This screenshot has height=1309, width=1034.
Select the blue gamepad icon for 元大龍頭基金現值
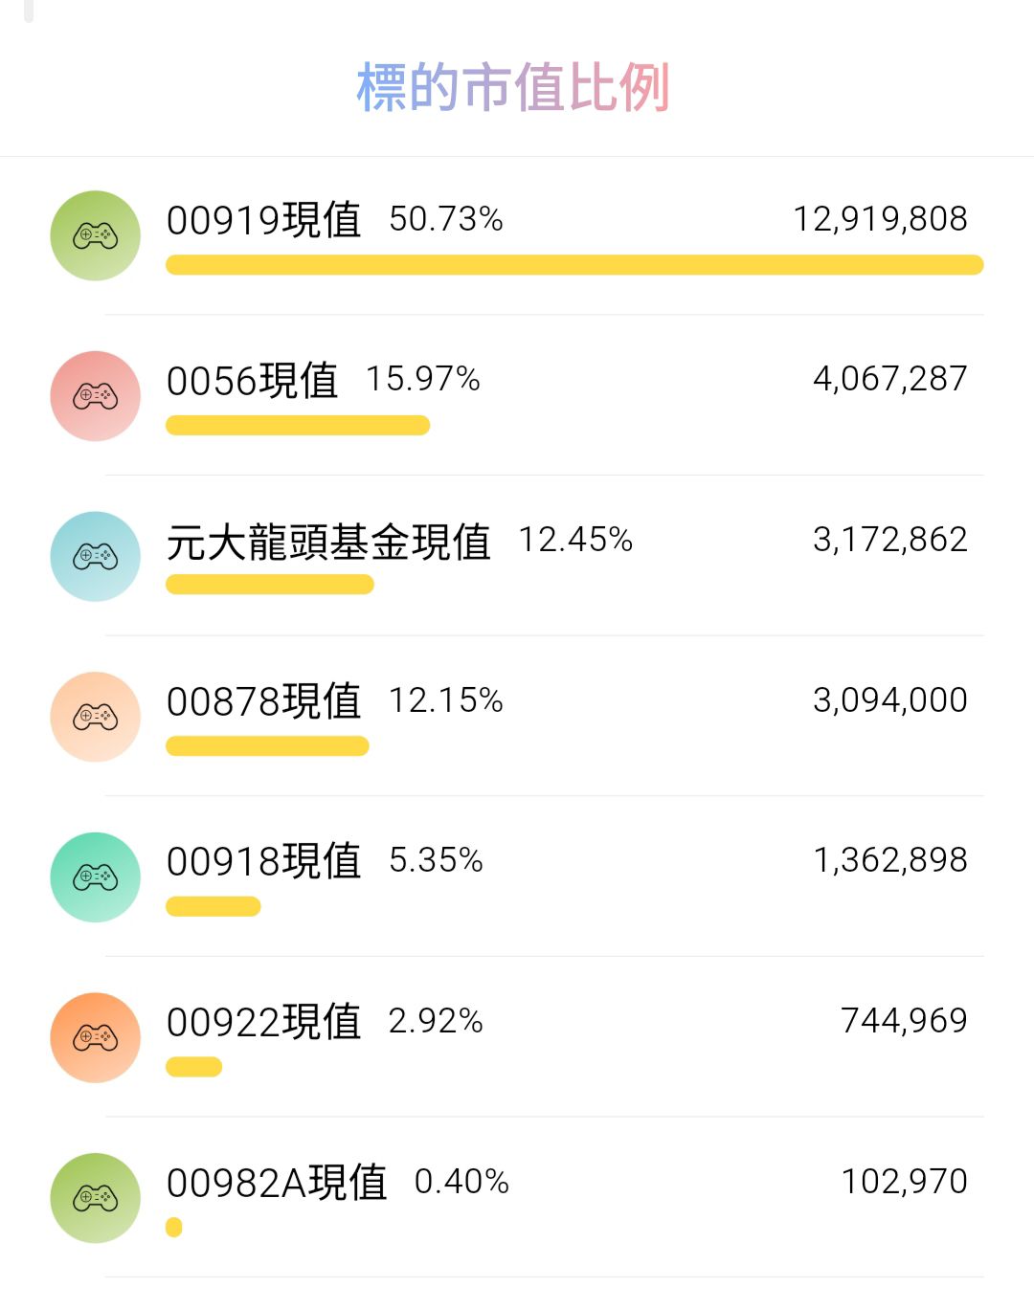coord(96,556)
